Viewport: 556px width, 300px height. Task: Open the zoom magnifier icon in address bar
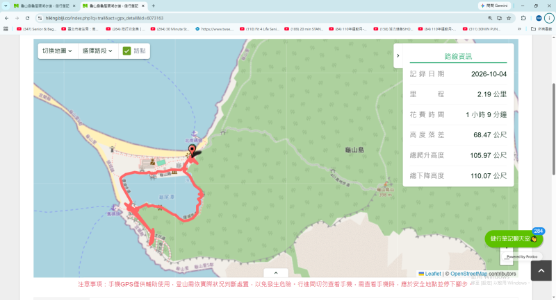(x=490, y=18)
